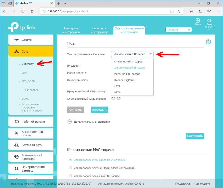Open browser home page icon

pos(32,11)
